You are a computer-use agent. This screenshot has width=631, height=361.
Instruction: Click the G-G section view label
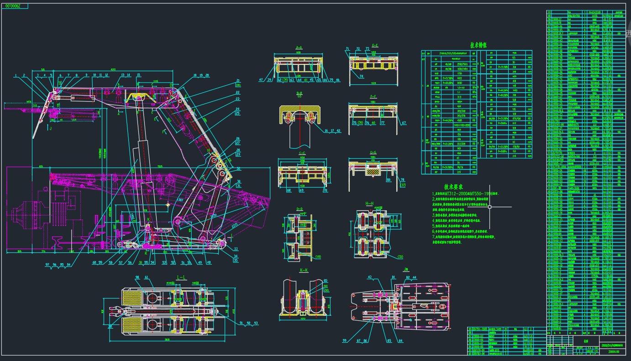coord(373,152)
